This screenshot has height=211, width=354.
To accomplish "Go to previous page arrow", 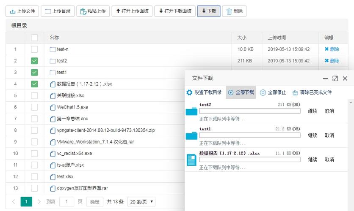I will [14, 202].
